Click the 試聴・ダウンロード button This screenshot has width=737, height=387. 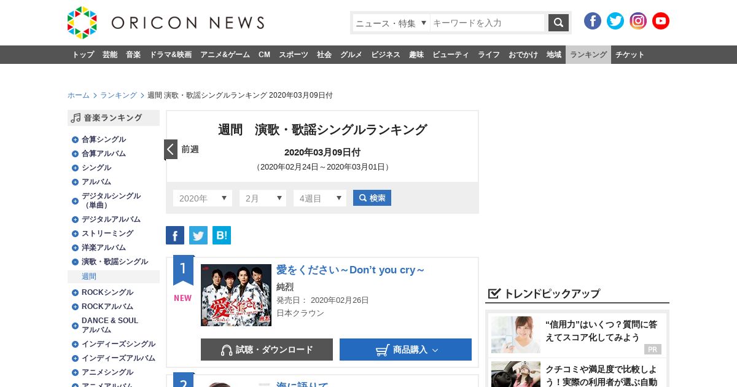pyautogui.click(x=267, y=350)
